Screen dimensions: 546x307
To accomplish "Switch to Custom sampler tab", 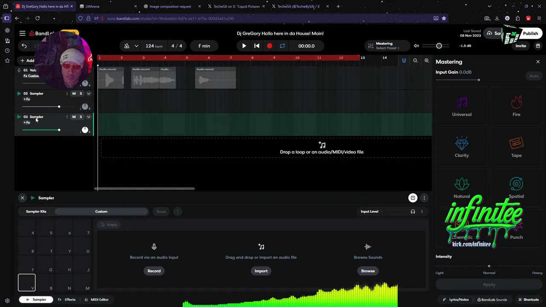I will 101,211.
